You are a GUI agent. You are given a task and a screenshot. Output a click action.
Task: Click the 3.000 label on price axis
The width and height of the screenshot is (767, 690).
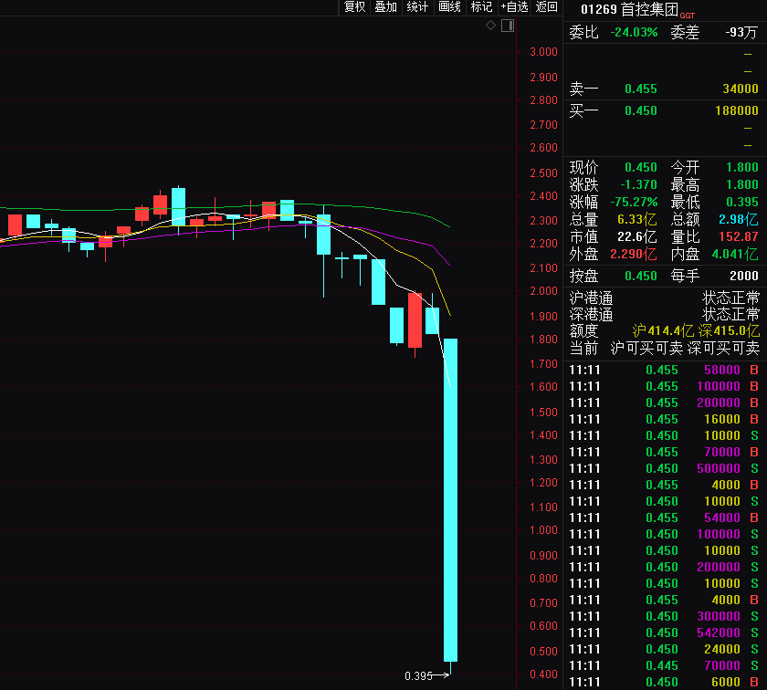[543, 52]
